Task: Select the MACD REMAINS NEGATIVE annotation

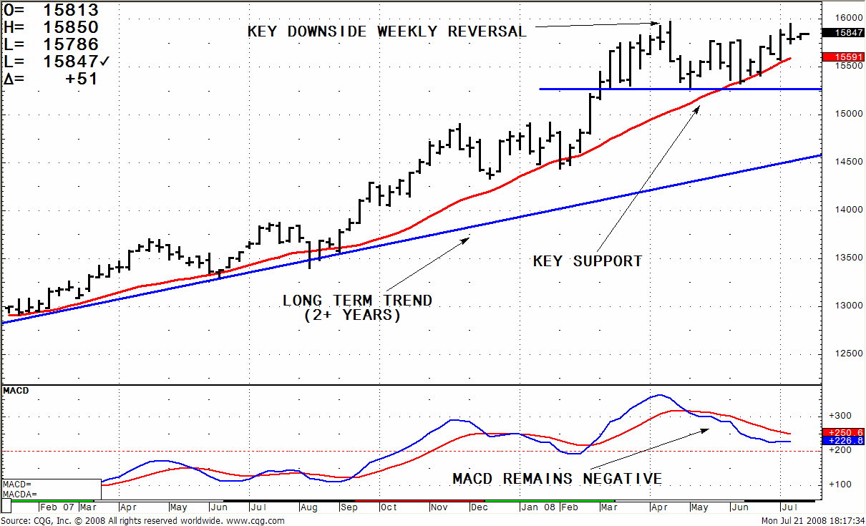Action: 558,479
